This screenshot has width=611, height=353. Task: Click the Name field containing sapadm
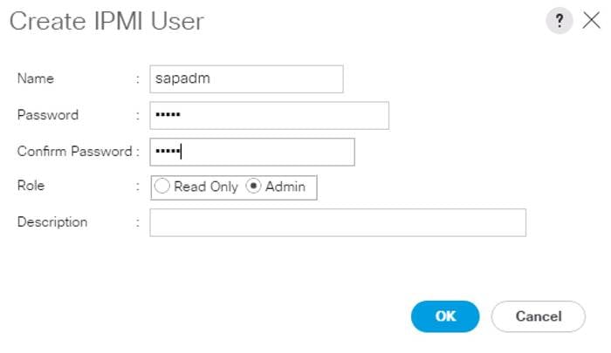click(246, 79)
